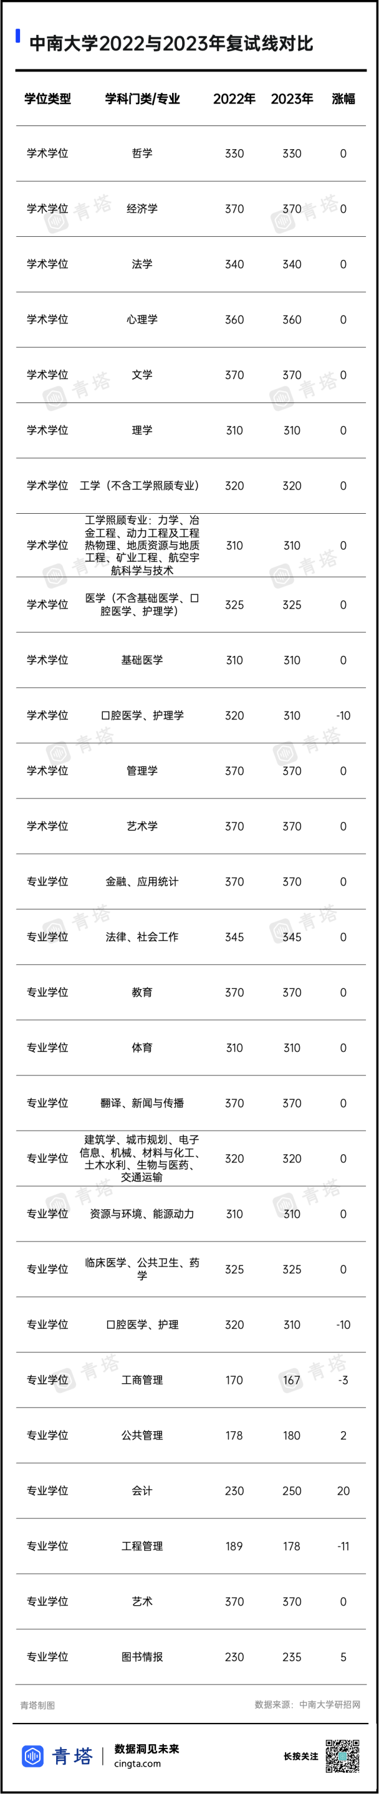Select the 2023年 column header

[292, 98]
